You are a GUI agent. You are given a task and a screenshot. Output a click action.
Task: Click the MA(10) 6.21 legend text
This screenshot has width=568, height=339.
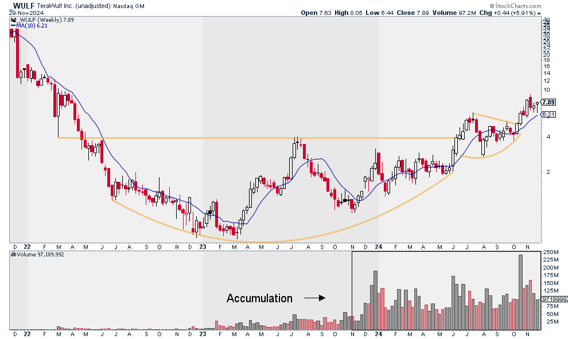click(x=32, y=26)
